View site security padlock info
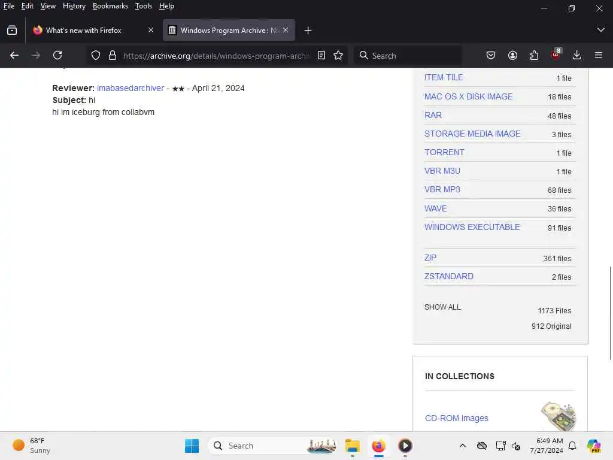 point(113,56)
